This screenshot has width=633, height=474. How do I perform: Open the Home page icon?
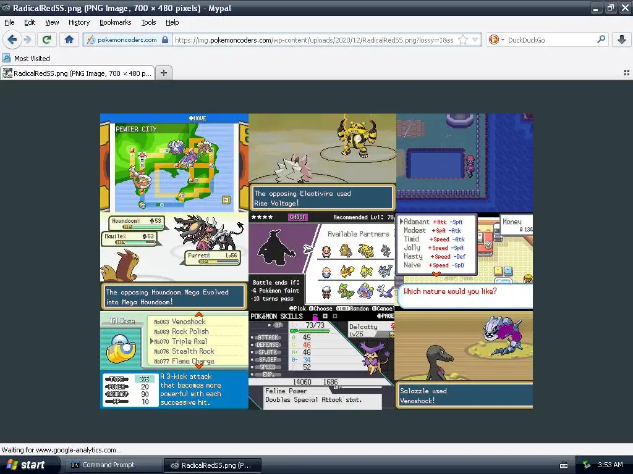[x=69, y=39]
